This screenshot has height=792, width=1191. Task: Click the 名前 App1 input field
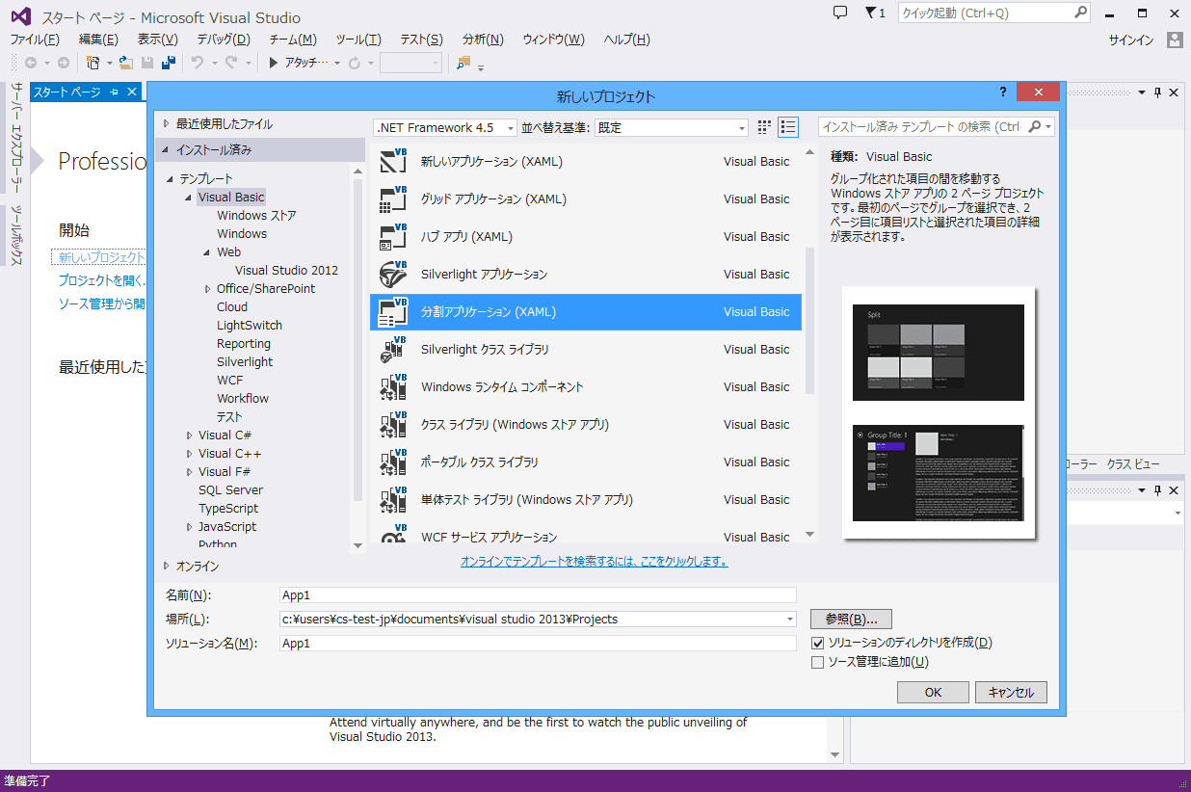click(x=538, y=594)
